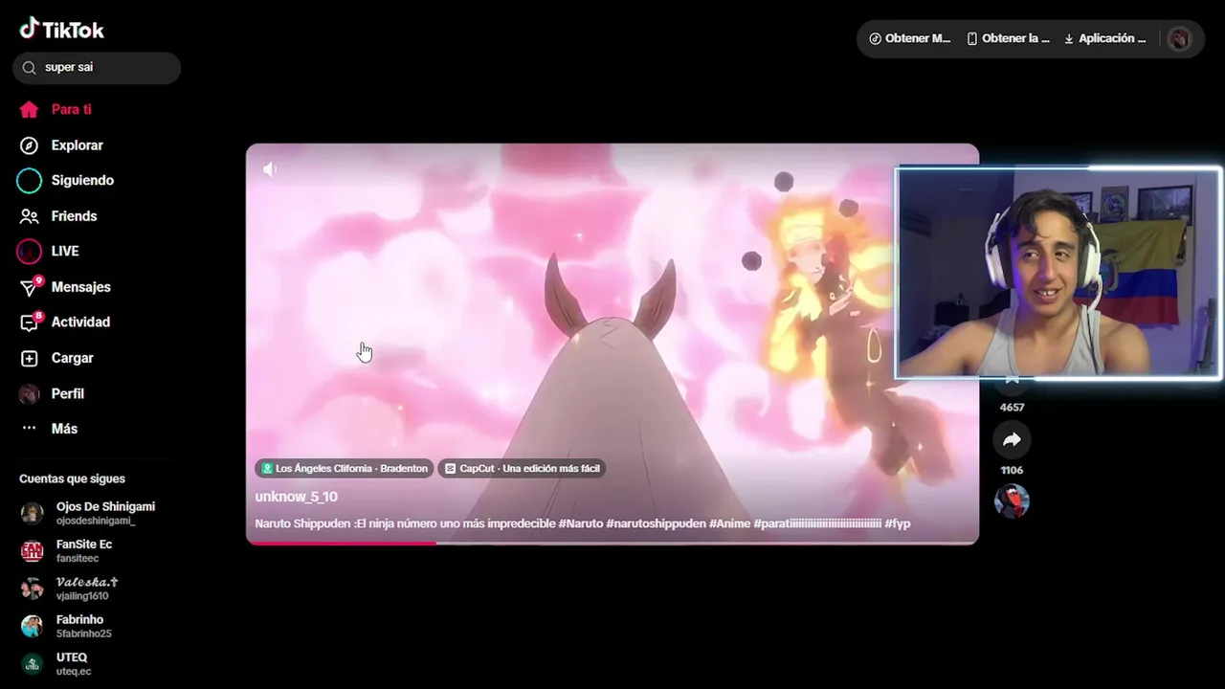Click Ojos De Shinigami avatar
This screenshot has height=689, width=1225.
(x=32, y=513)
